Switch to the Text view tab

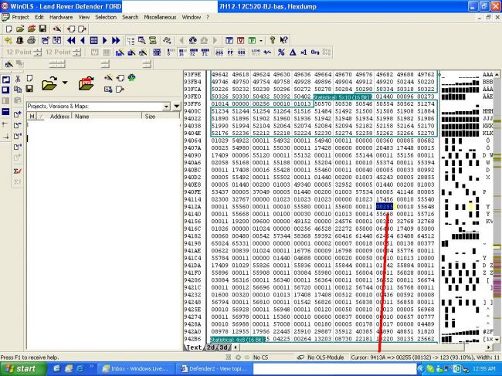coord(194,347)
